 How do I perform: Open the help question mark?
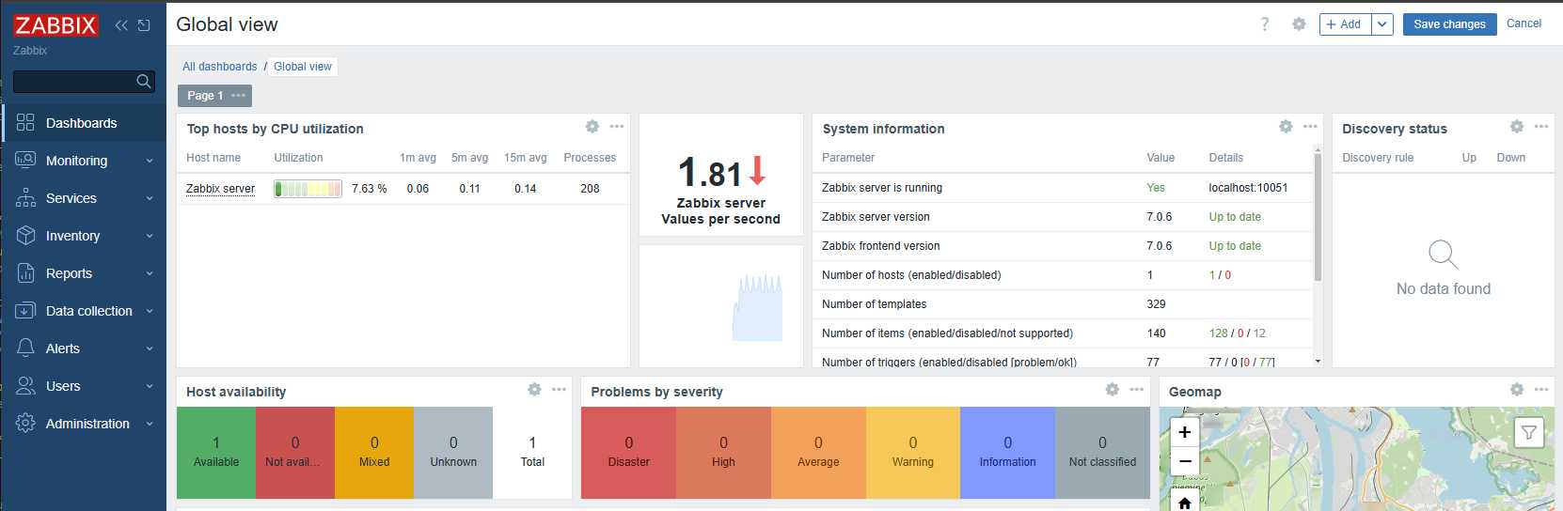[x=1265, y=24]
